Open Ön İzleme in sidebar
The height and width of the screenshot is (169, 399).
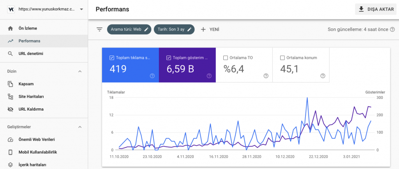(28, 28)
